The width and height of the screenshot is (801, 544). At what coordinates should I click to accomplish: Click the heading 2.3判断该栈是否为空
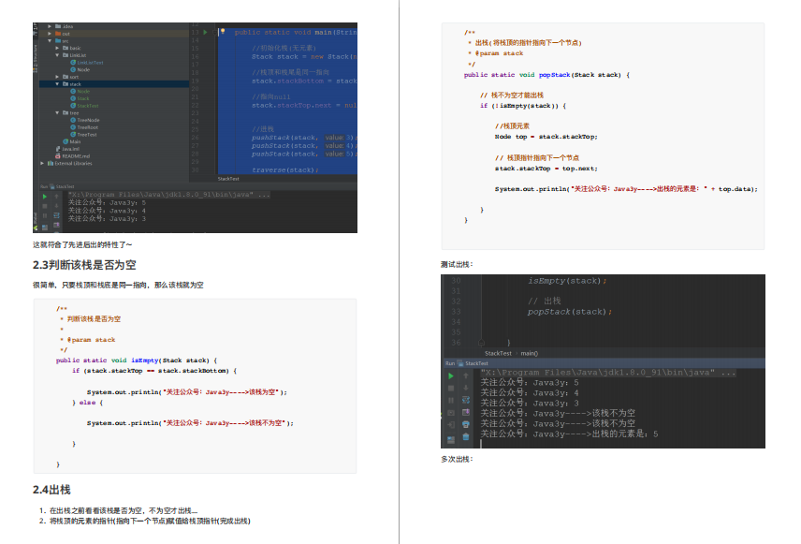pos(84,265)
